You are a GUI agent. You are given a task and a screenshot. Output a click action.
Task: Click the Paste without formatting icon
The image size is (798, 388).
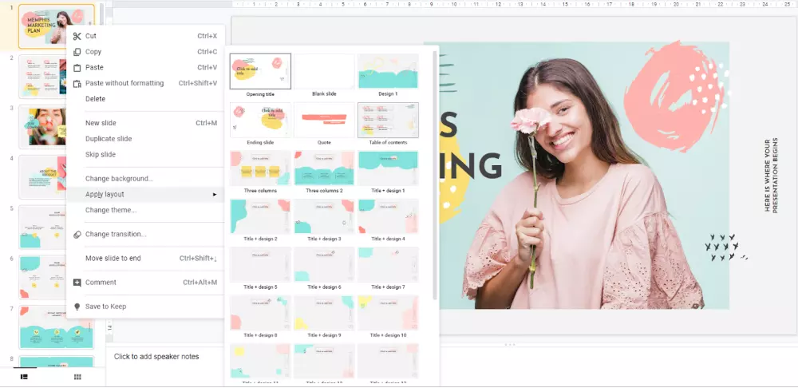[77, 84]
